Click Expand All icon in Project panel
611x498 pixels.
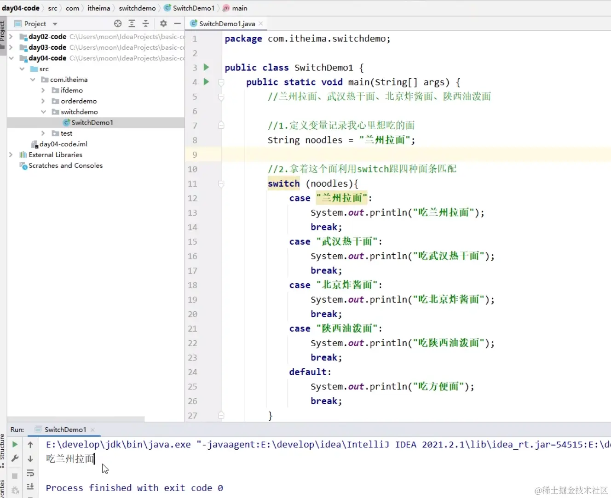click(x=132, y=23)
